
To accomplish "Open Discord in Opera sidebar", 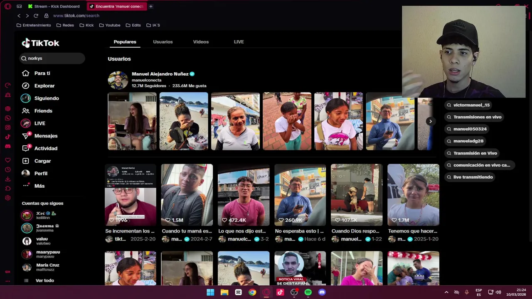I will point(7,146).
